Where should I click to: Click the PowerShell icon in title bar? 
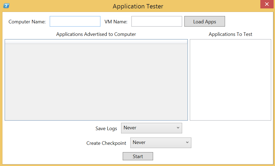(x=6, y=6)
